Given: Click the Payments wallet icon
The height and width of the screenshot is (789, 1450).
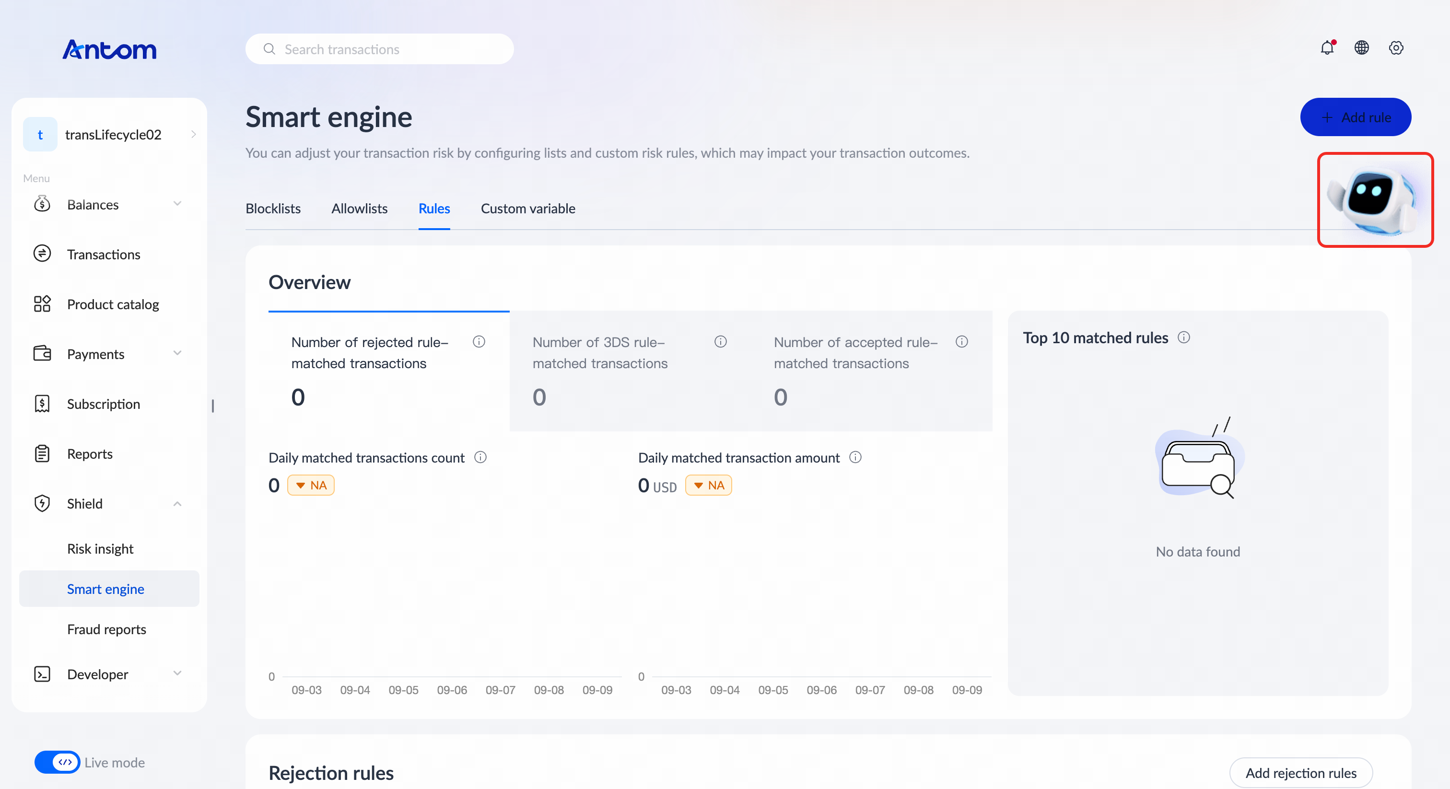Looking at the screenshot, I should pos(42,353).
